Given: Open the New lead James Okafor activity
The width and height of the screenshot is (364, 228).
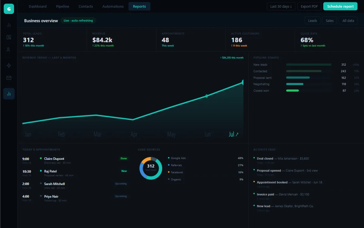Looking at the screenshot, I should [x=306, y=208].
